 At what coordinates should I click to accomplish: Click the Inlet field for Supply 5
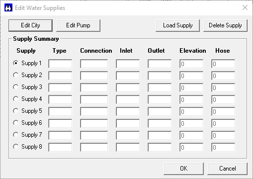(x=128, y=111)
